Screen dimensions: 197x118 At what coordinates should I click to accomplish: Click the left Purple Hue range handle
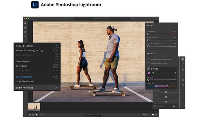156,86
